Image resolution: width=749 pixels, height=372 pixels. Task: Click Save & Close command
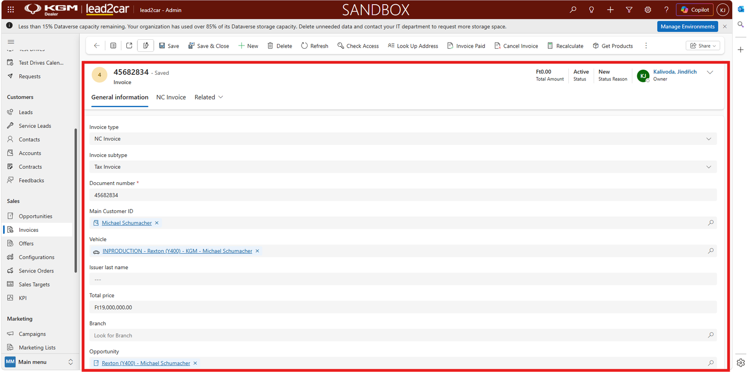tap(209, 46)
